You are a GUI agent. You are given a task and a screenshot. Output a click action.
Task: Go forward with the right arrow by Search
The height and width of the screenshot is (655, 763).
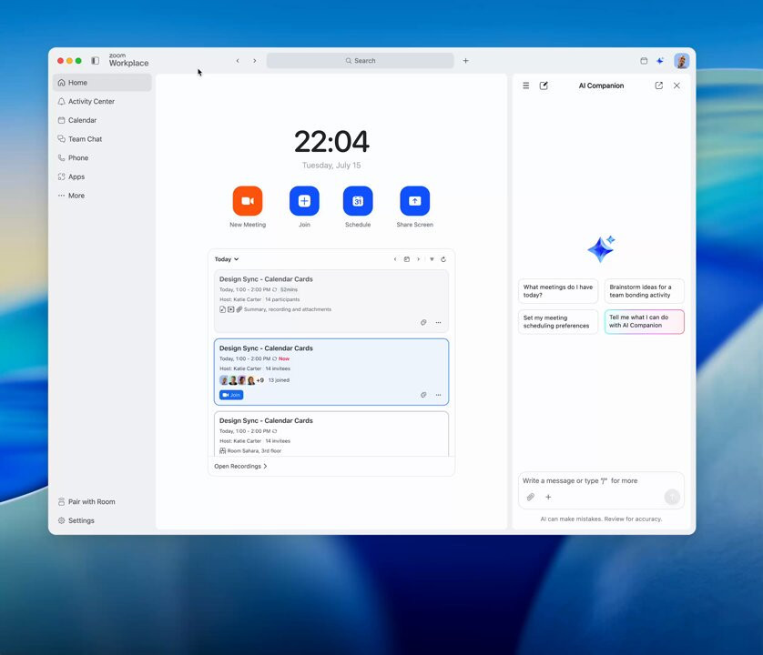pos(255,61)
